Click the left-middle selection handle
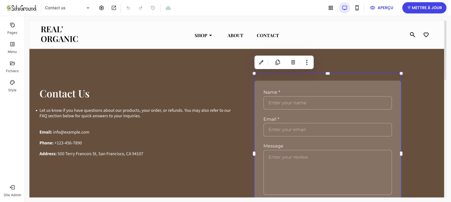The image size is (451, 202). point(254,154)
